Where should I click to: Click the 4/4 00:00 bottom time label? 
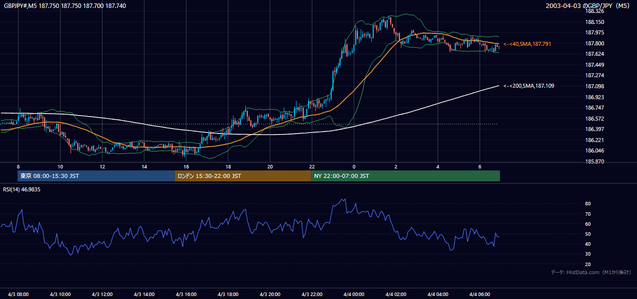354,294
